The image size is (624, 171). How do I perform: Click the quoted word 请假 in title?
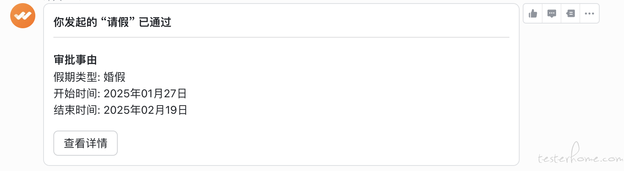[118, 22]
